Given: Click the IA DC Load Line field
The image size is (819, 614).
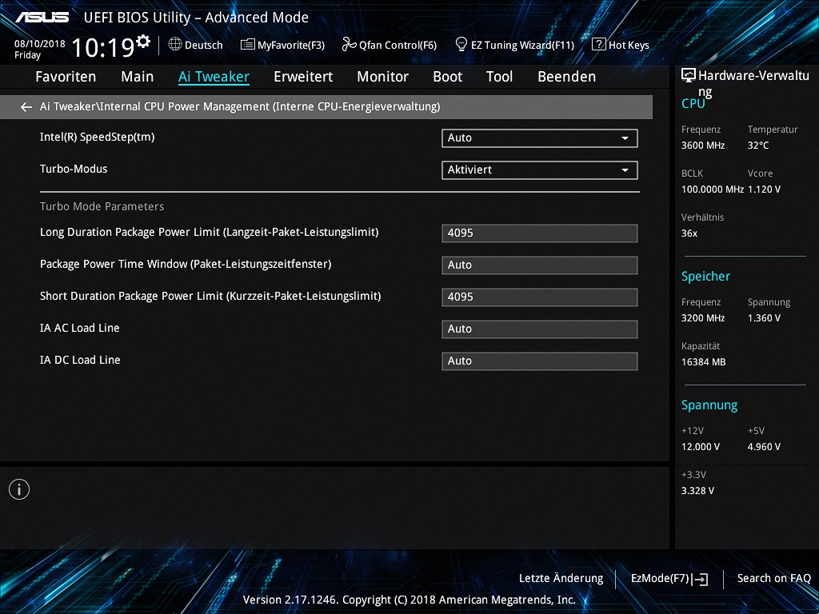Looking at the screenshot, I should tap(540, 361).
